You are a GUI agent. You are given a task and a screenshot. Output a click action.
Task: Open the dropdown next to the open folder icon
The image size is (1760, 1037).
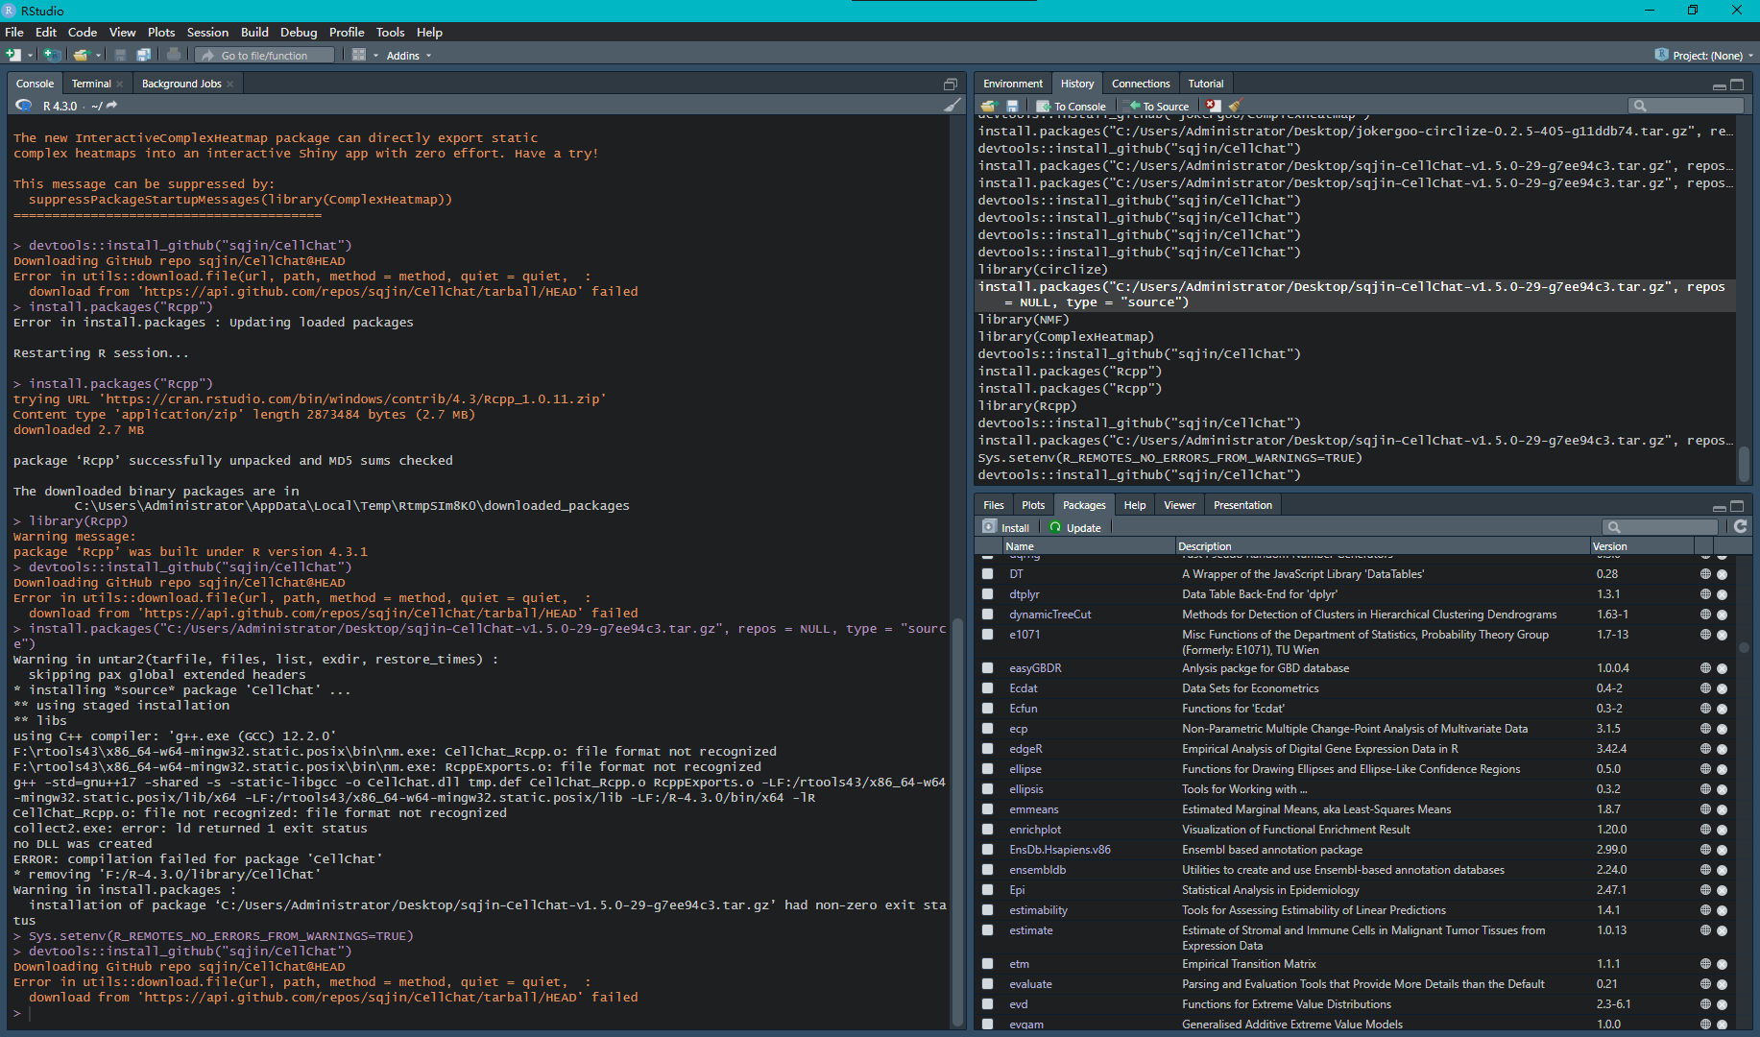click(98, 55)
